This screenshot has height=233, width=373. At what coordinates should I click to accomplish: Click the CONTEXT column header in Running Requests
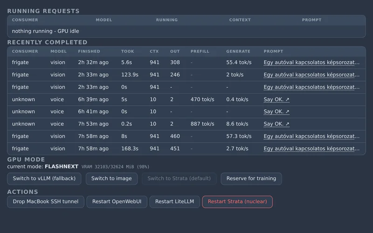coord(240,20)
